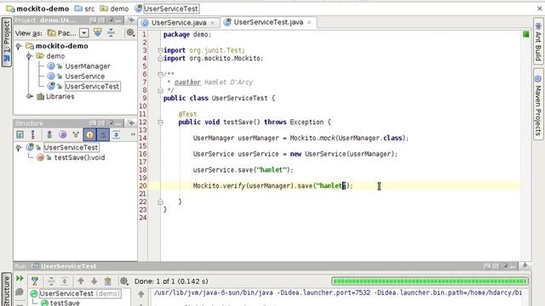Image resolution: width=545 pixels, height=306 pixels.
Task: Open the Ant Build side tab
Action: [x=538, y=42]
